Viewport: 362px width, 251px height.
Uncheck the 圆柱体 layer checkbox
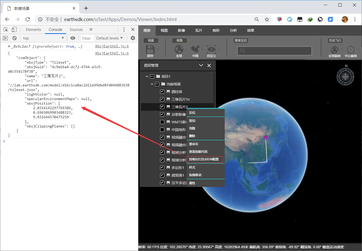point(162,92)
